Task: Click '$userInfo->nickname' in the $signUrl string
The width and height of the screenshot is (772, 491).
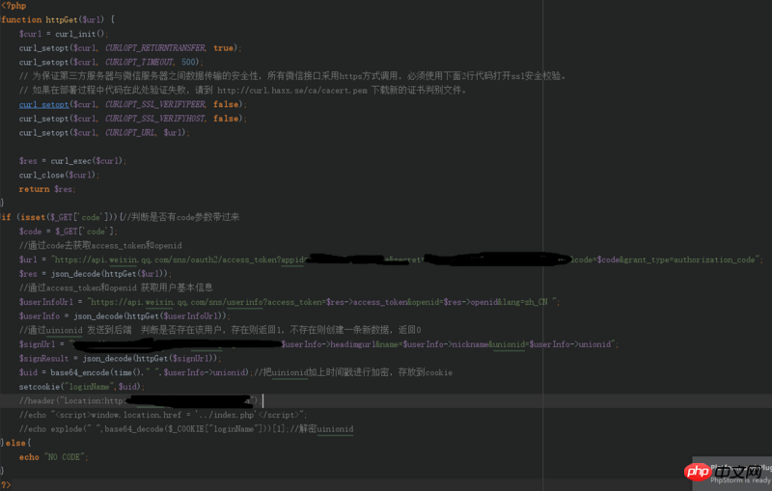Action: coord(446,344)
